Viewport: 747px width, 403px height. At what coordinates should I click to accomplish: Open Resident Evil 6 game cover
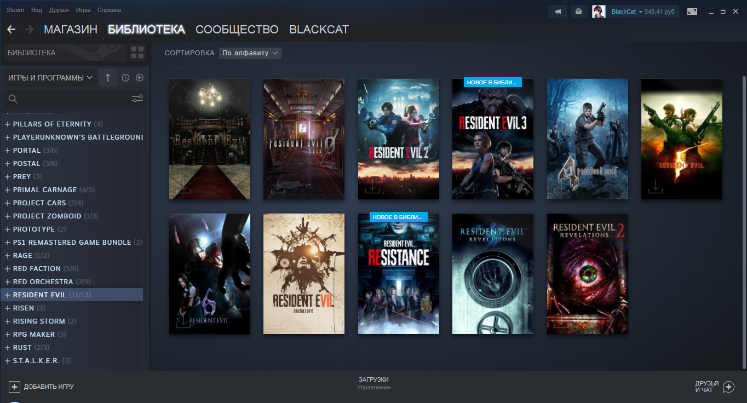coord(210,274)
